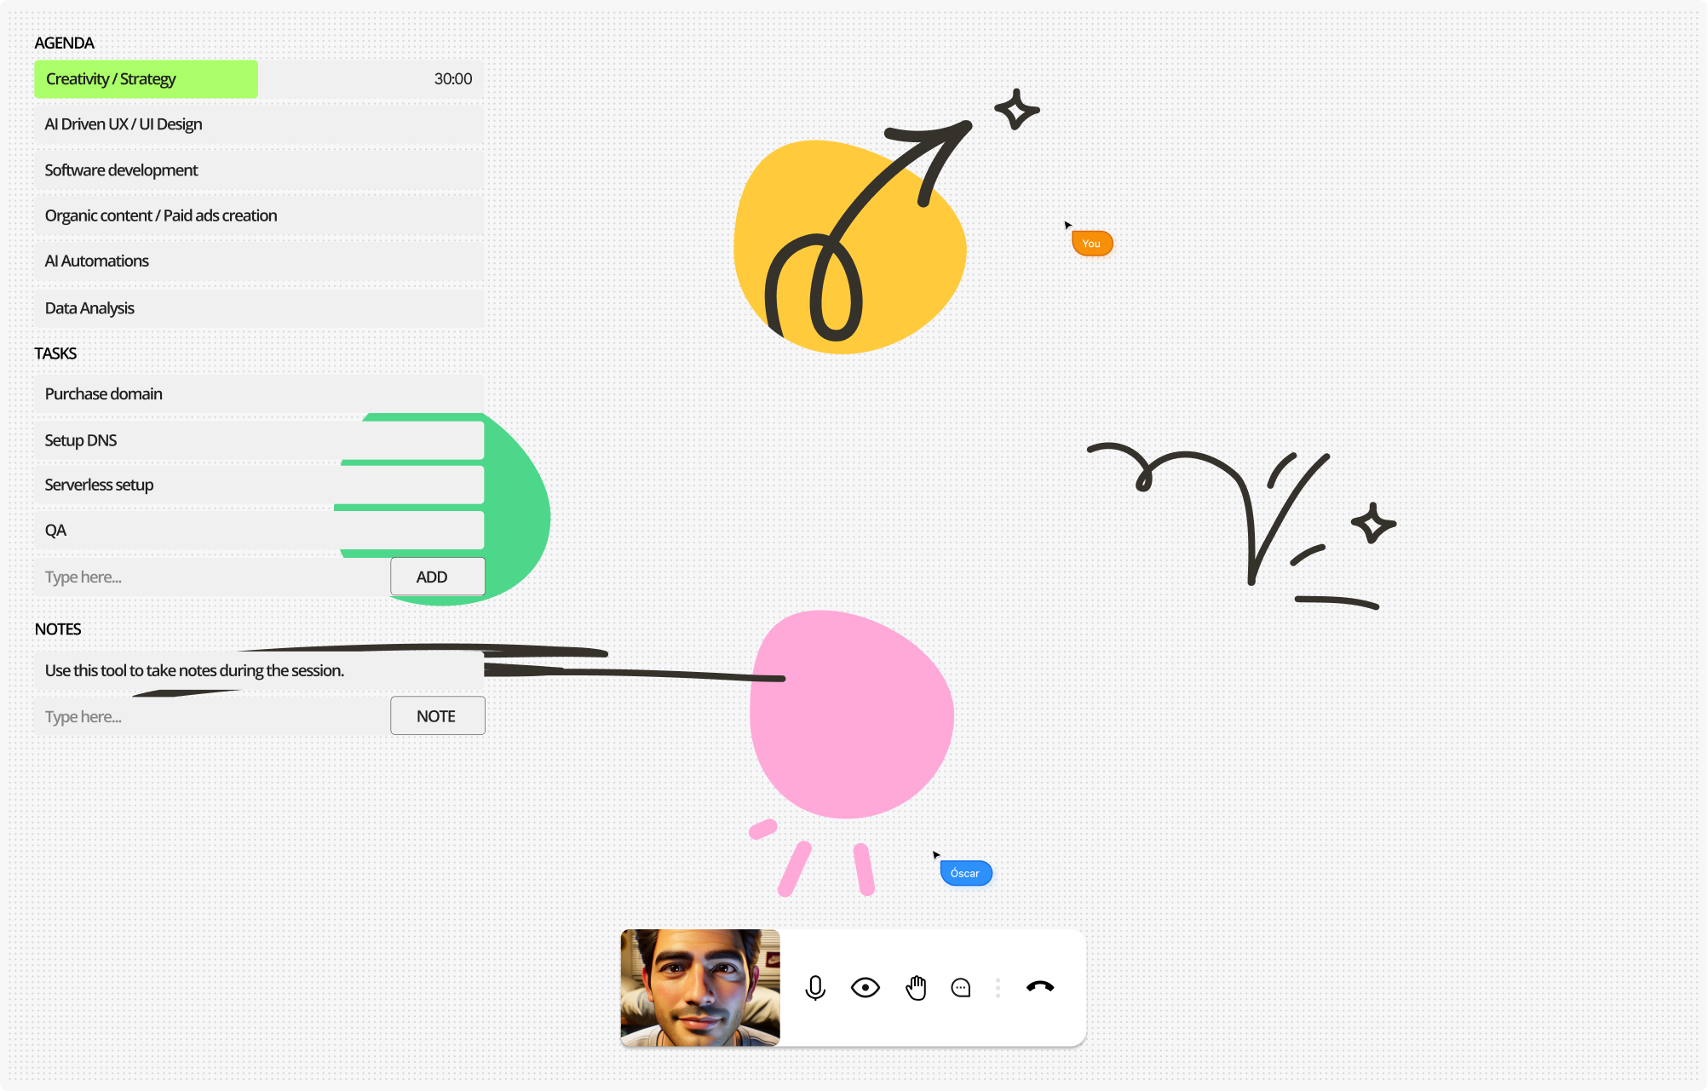Click the user video thumbnail

click(x=700, y=987)
